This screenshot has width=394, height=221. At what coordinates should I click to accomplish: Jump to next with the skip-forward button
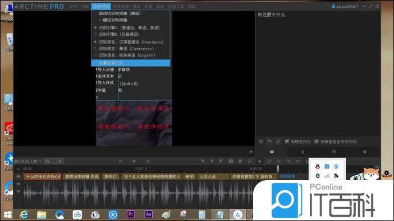pyautogui.click(x=148, y=161)
